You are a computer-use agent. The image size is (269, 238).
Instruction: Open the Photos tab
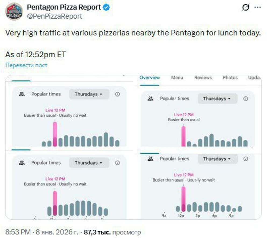pos(230,78)
